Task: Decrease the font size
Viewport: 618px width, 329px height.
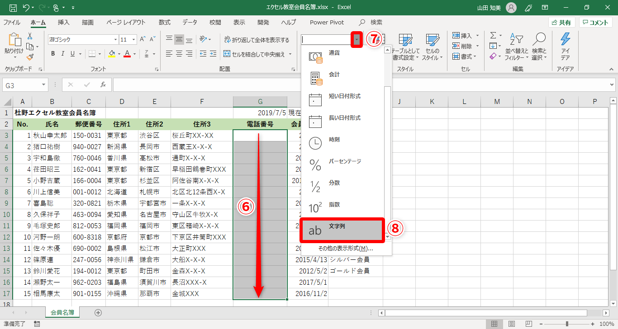Action: (x=152, y=39)
